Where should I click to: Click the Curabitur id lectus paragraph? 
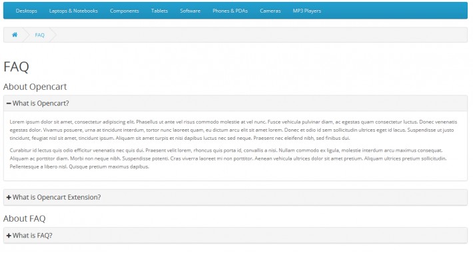(x=228, y=158)
